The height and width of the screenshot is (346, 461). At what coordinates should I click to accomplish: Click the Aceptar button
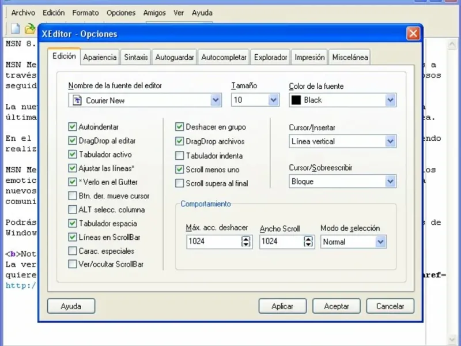point(337,306)
